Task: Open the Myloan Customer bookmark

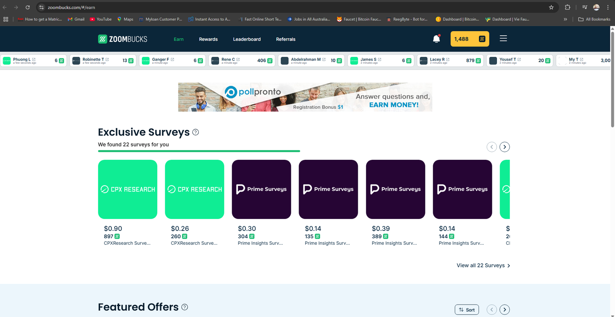Action: [x=161, y=19]
